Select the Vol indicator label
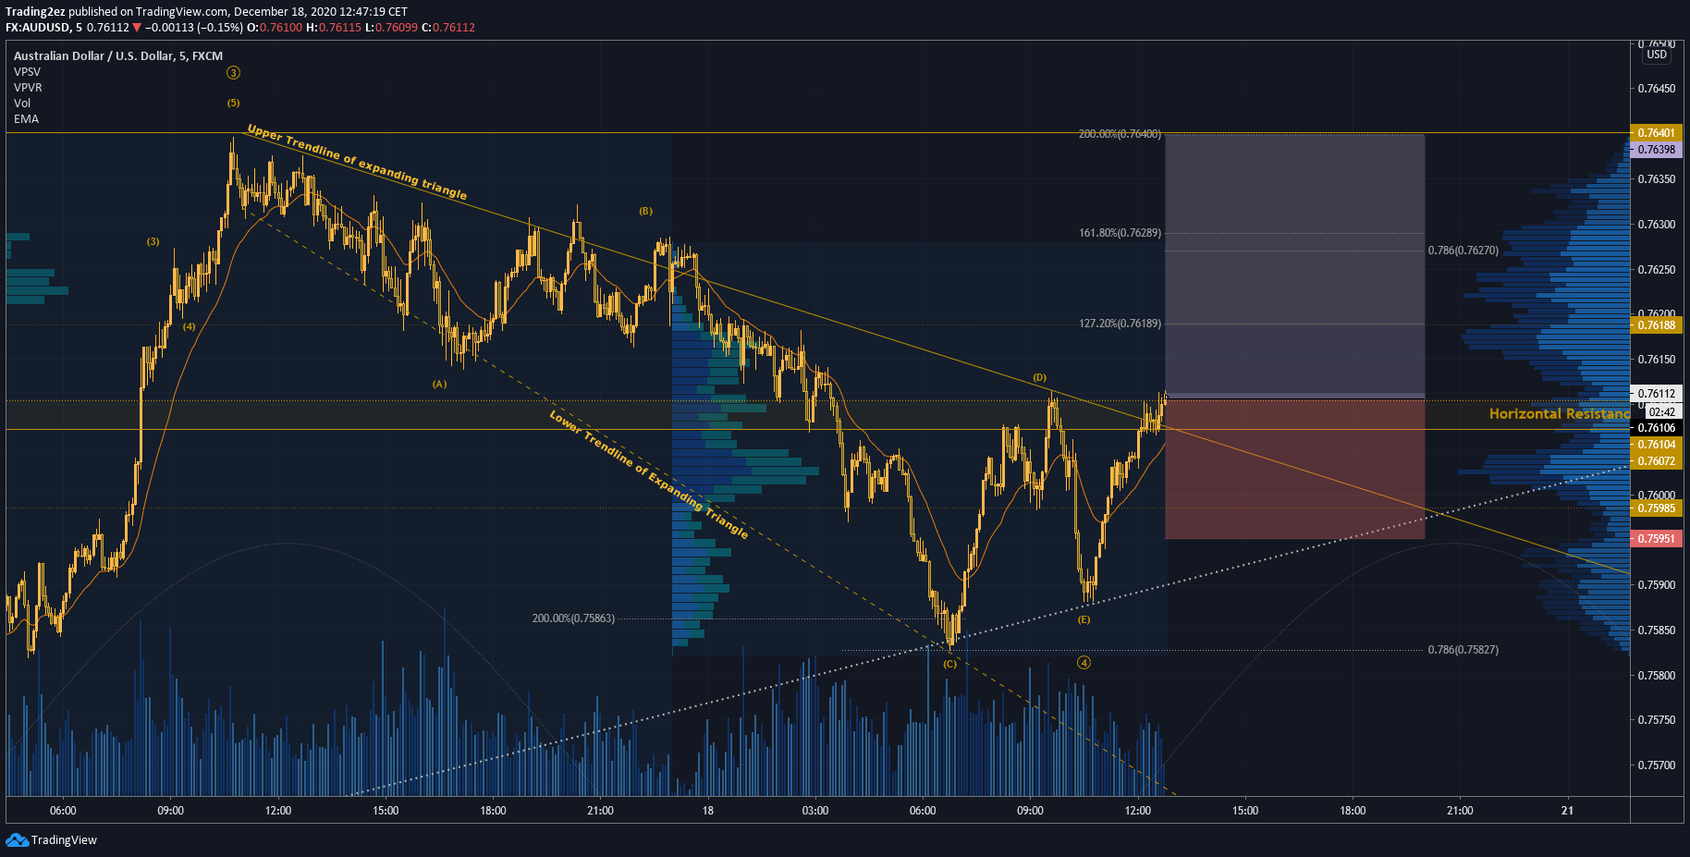The height and width of the screenshot is (857, 1690). (x=22, y=104)
